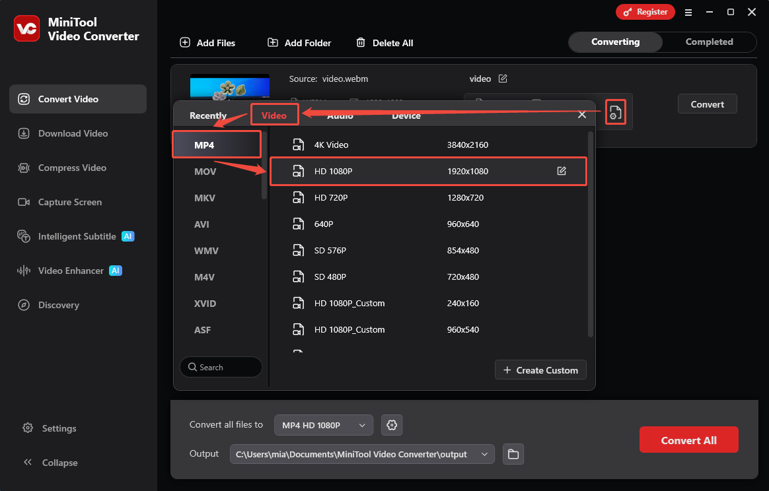
Task: Click the 240x160 custom preset icon
Action: [298, 304]
